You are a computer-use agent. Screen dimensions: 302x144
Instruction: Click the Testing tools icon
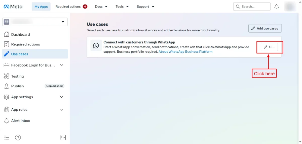[7, 76]
